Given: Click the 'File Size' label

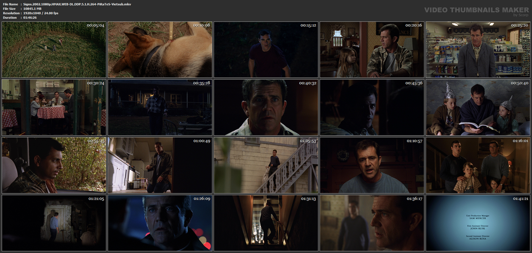Looking at the screenshot, I should (x=9, y=8).
